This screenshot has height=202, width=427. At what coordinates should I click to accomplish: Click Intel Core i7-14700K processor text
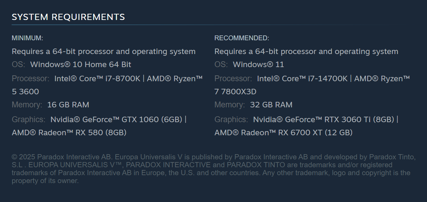pos(302,78)
